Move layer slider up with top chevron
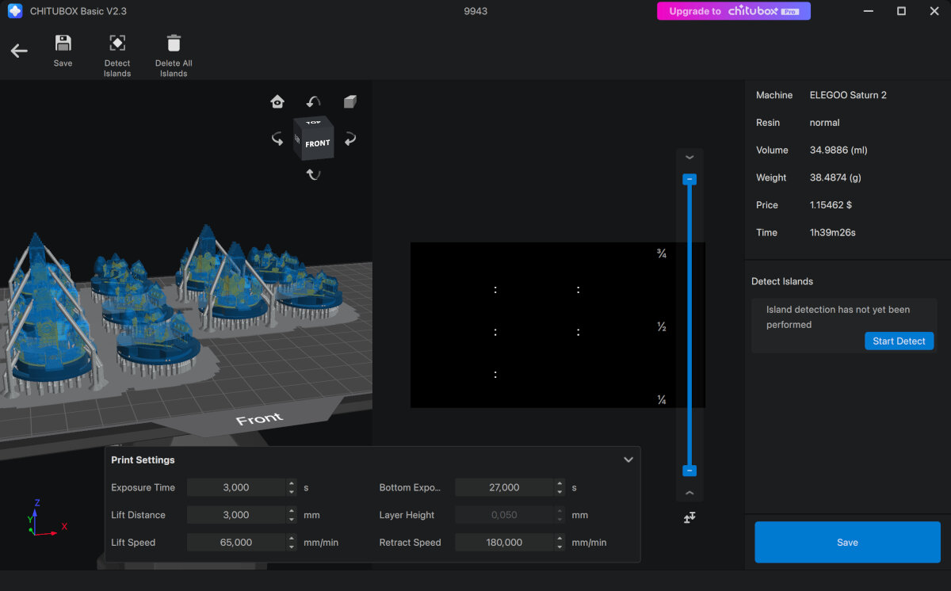 [x=689, y=158]
